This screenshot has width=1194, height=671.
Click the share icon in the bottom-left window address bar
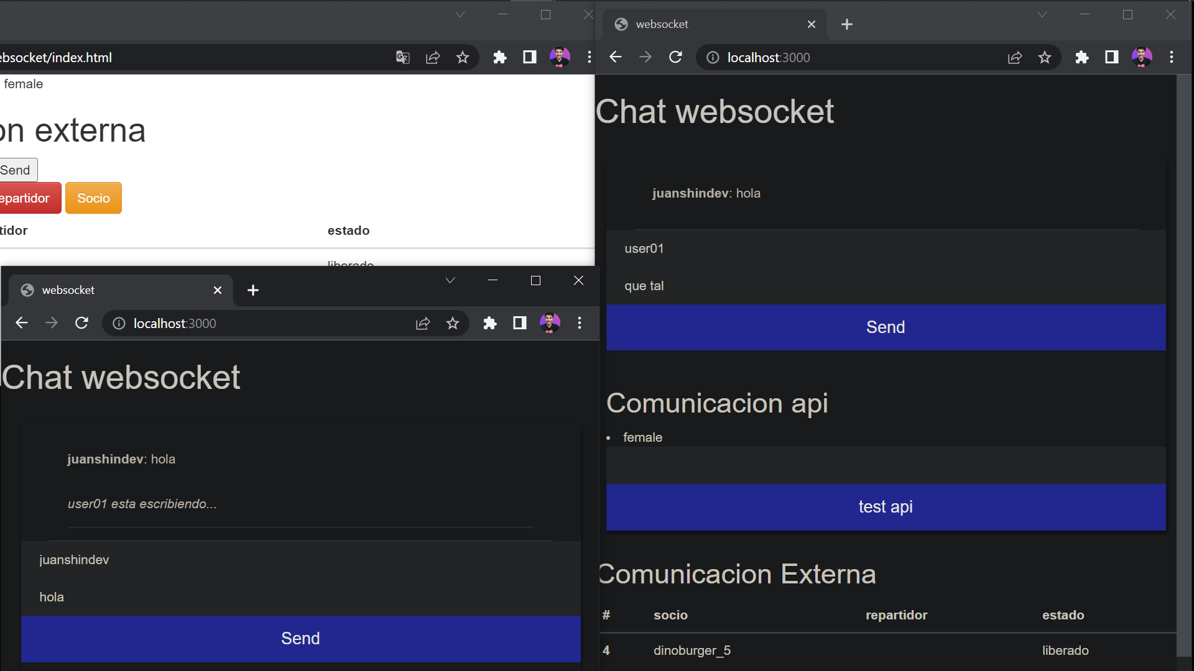[423, 323]
